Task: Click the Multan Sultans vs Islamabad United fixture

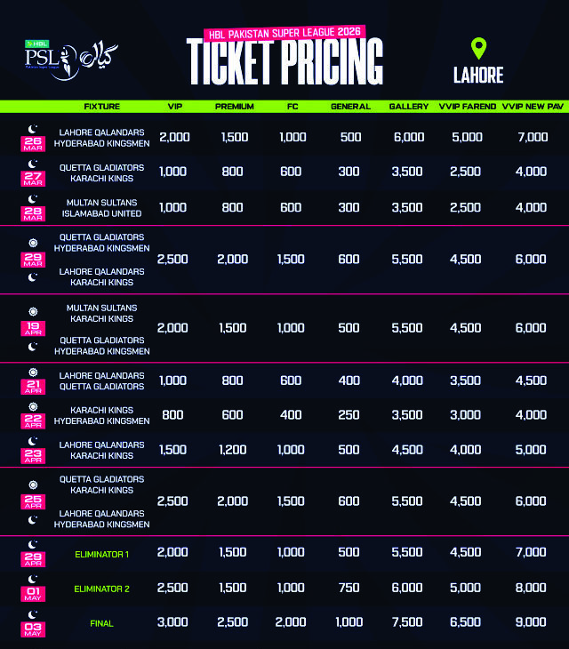Action: tap(101, 208)
